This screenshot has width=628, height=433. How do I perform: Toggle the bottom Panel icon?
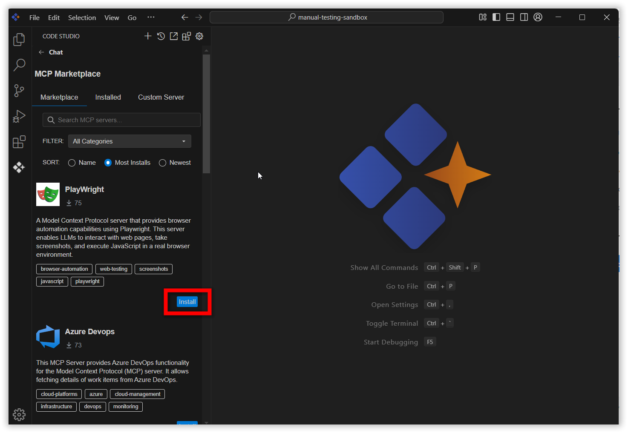510,17
